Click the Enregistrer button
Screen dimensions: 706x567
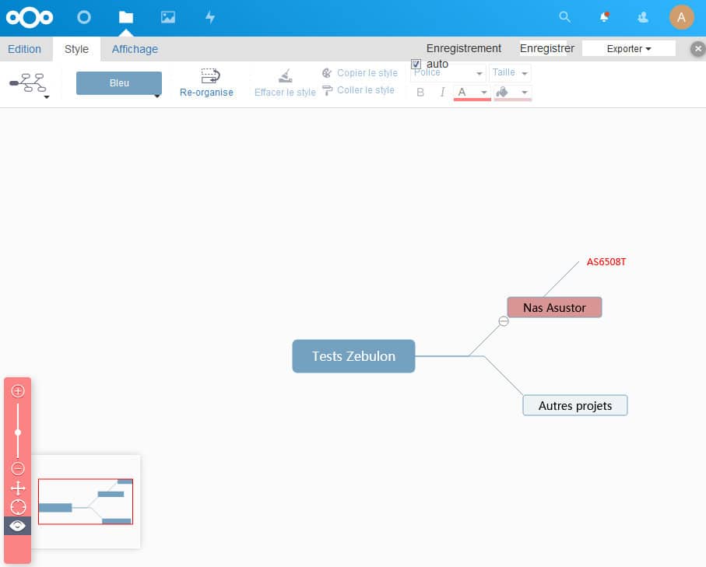547,48
